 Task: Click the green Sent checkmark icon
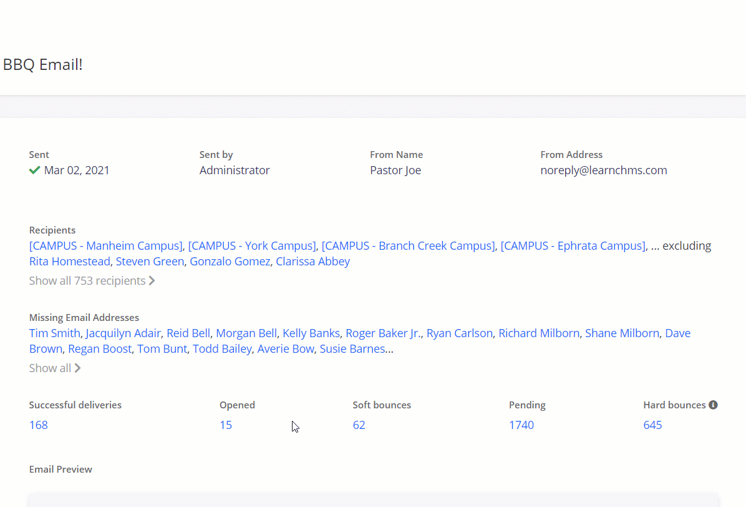(35, 170)
